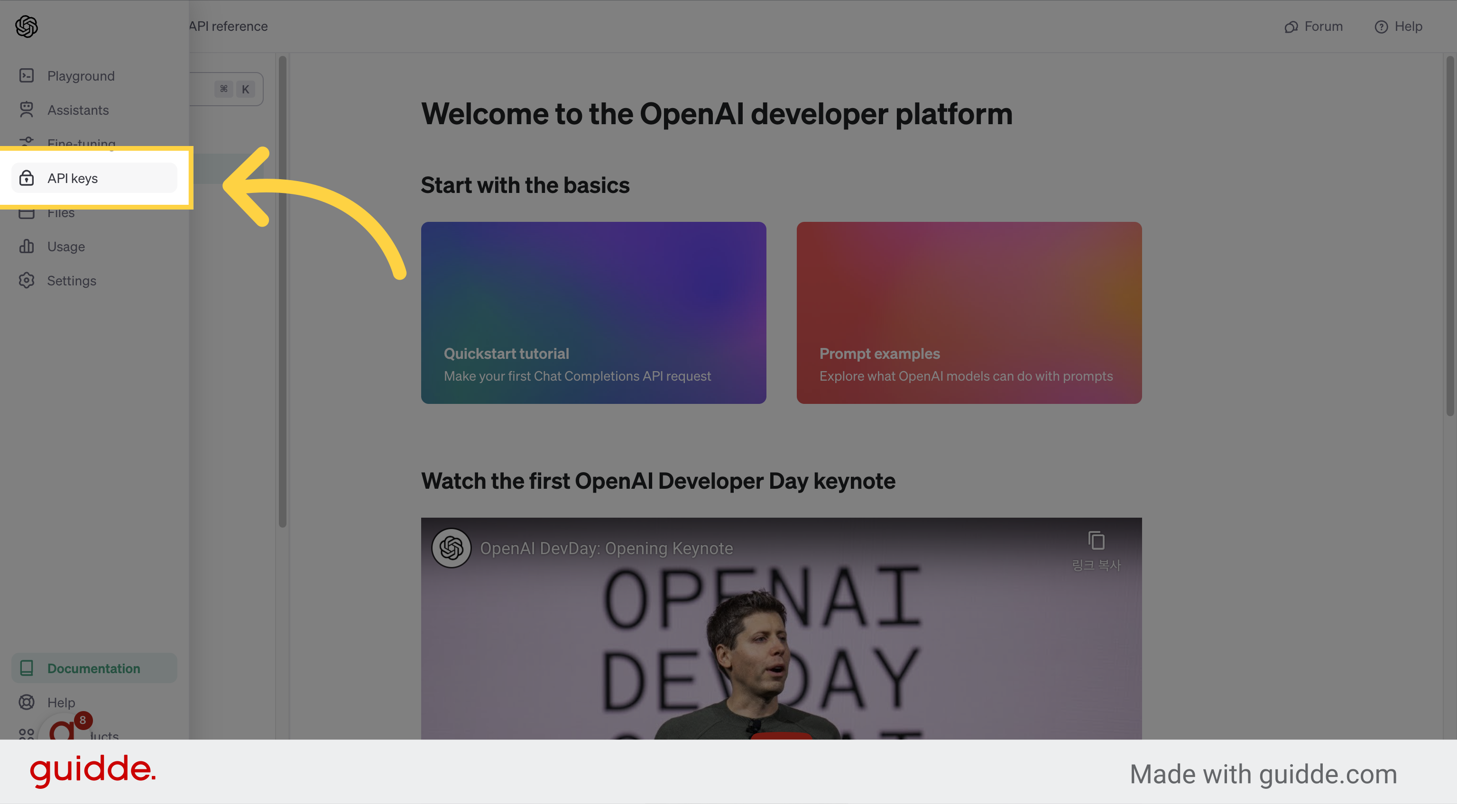Open the Forum link in the header
This screenshot has width=1457, height=804.
[1313, 26]
